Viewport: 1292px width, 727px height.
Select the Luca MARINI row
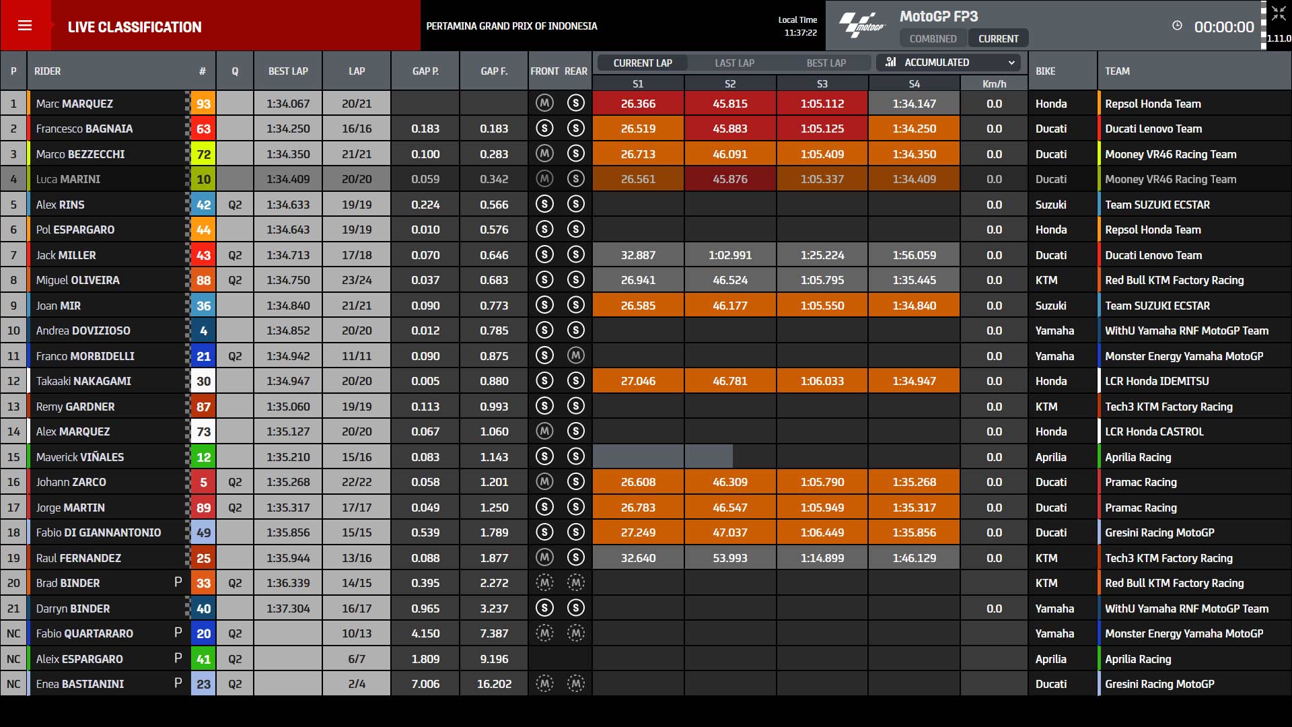646,179
